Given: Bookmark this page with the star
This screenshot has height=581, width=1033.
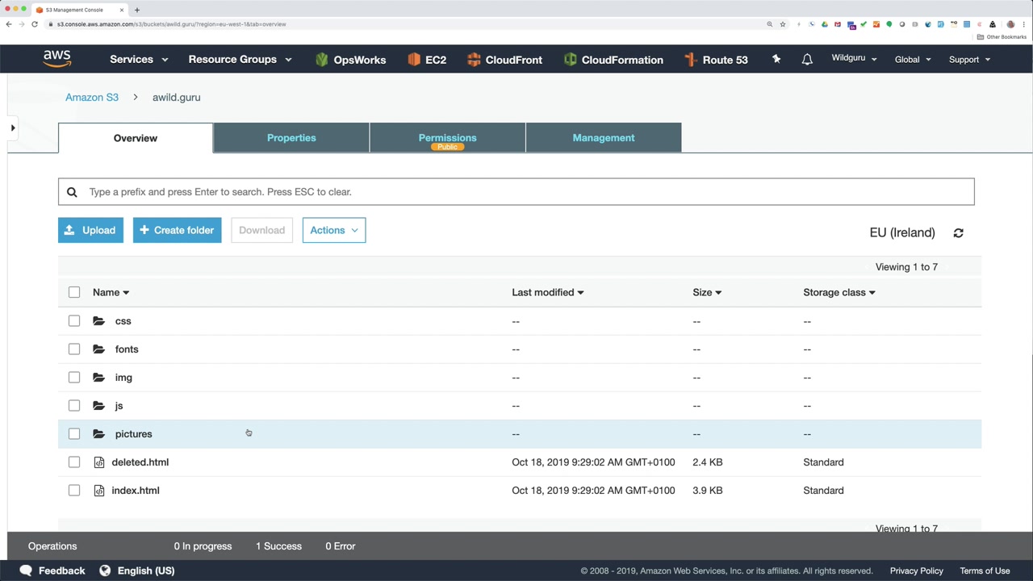Looking at the screenshot, I should pyautogui.click(x=783, y=24).
